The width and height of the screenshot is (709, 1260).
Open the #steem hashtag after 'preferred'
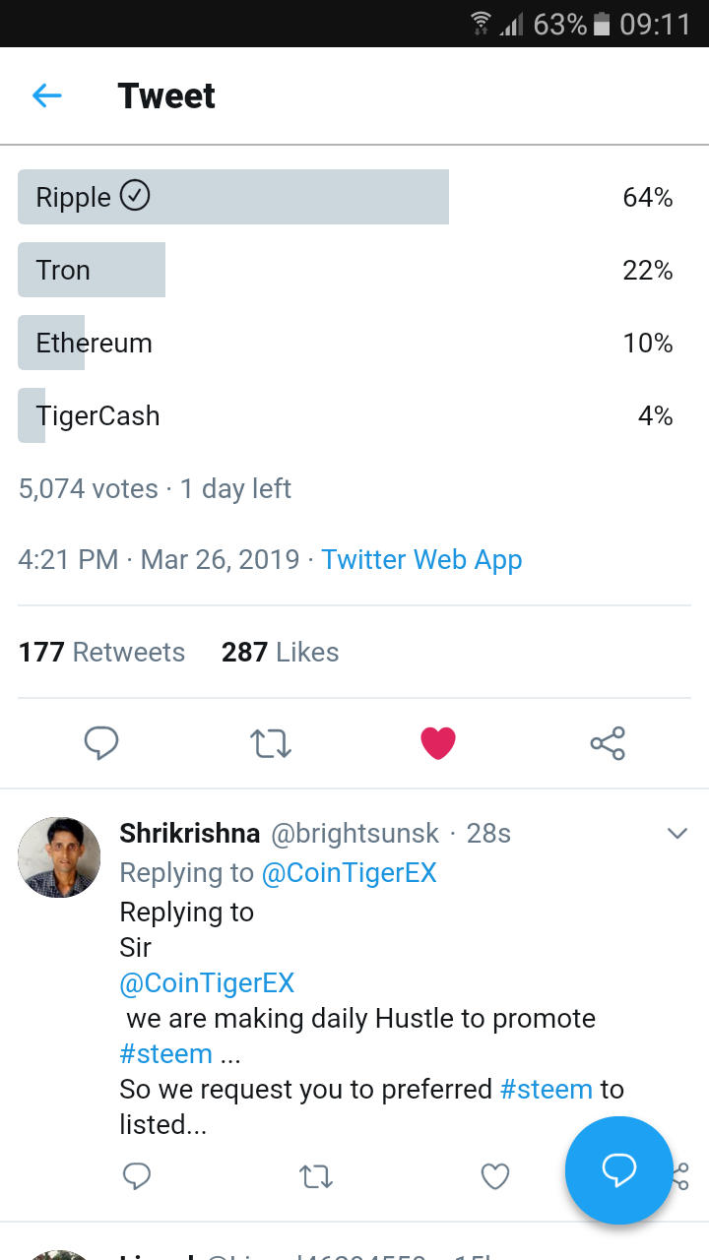point(547,1089)
